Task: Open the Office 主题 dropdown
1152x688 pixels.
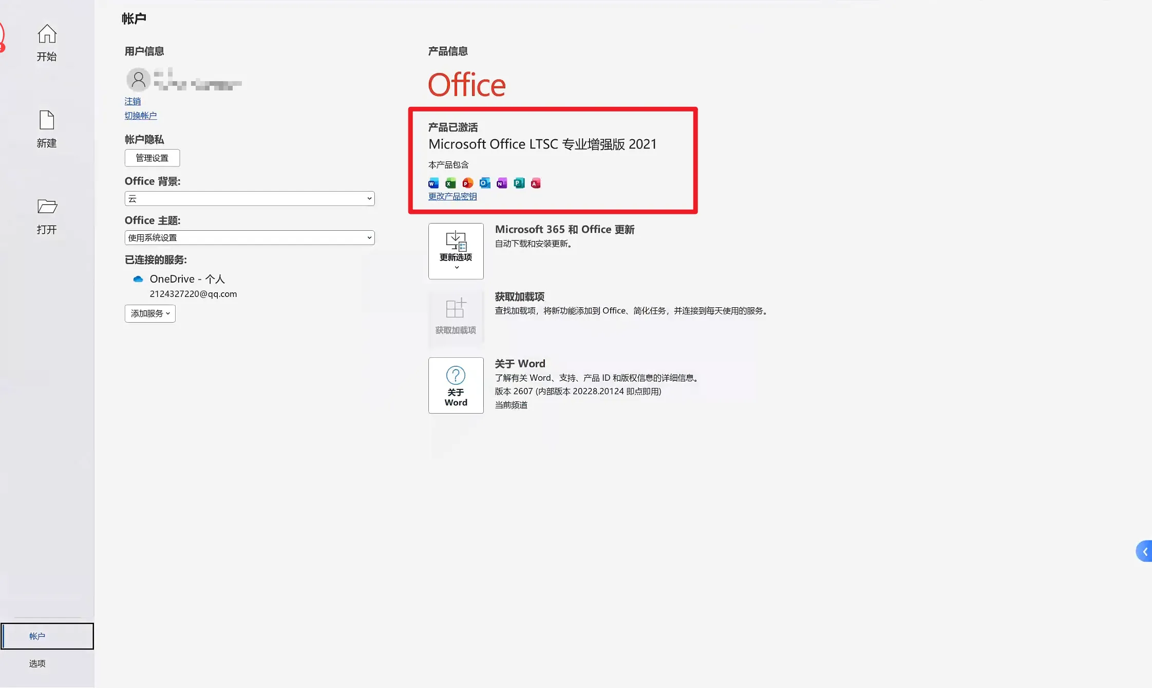Action: click(250, 237)
